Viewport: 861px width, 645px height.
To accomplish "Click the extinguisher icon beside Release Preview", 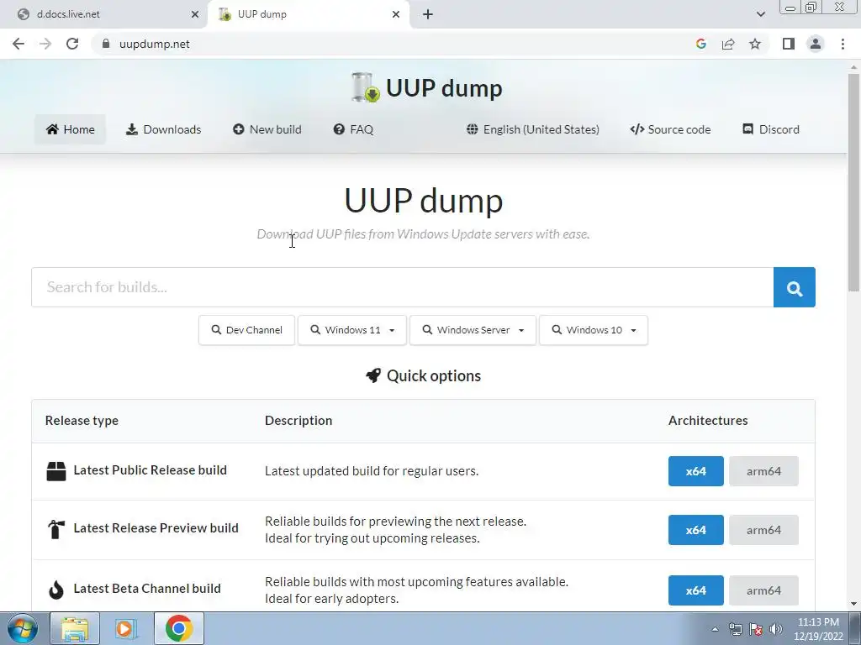I will click(56, 529).
